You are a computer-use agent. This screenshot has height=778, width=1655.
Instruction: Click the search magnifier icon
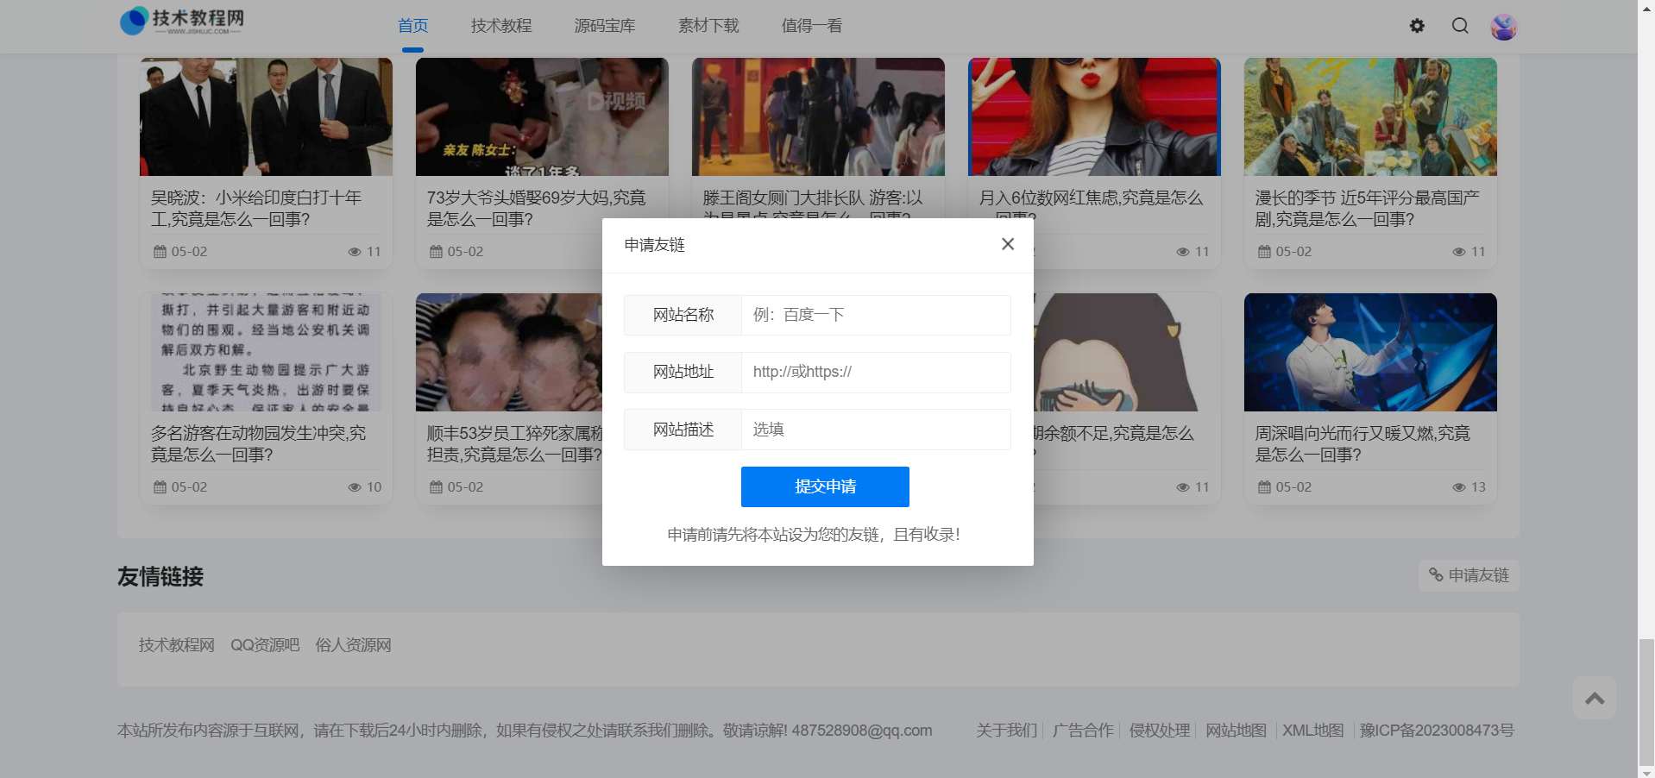click(1460, 26)
